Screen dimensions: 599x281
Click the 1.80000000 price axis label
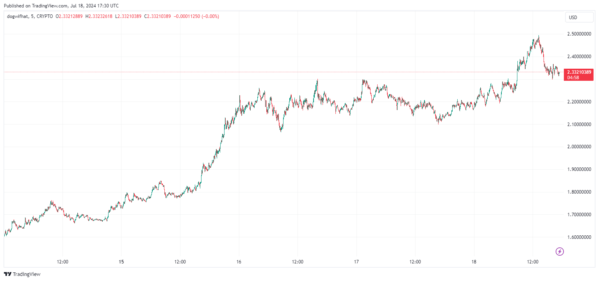click(579, 192)
